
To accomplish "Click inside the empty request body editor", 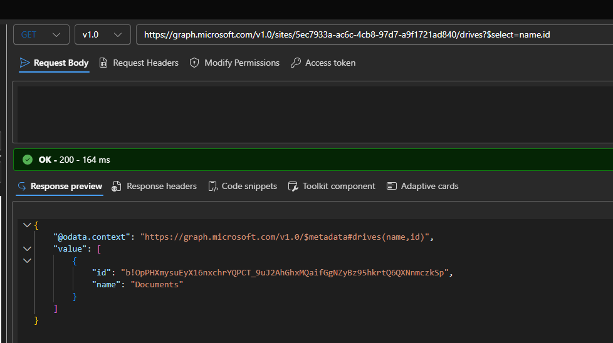I will pyautogui.click(x=313, y=114).
